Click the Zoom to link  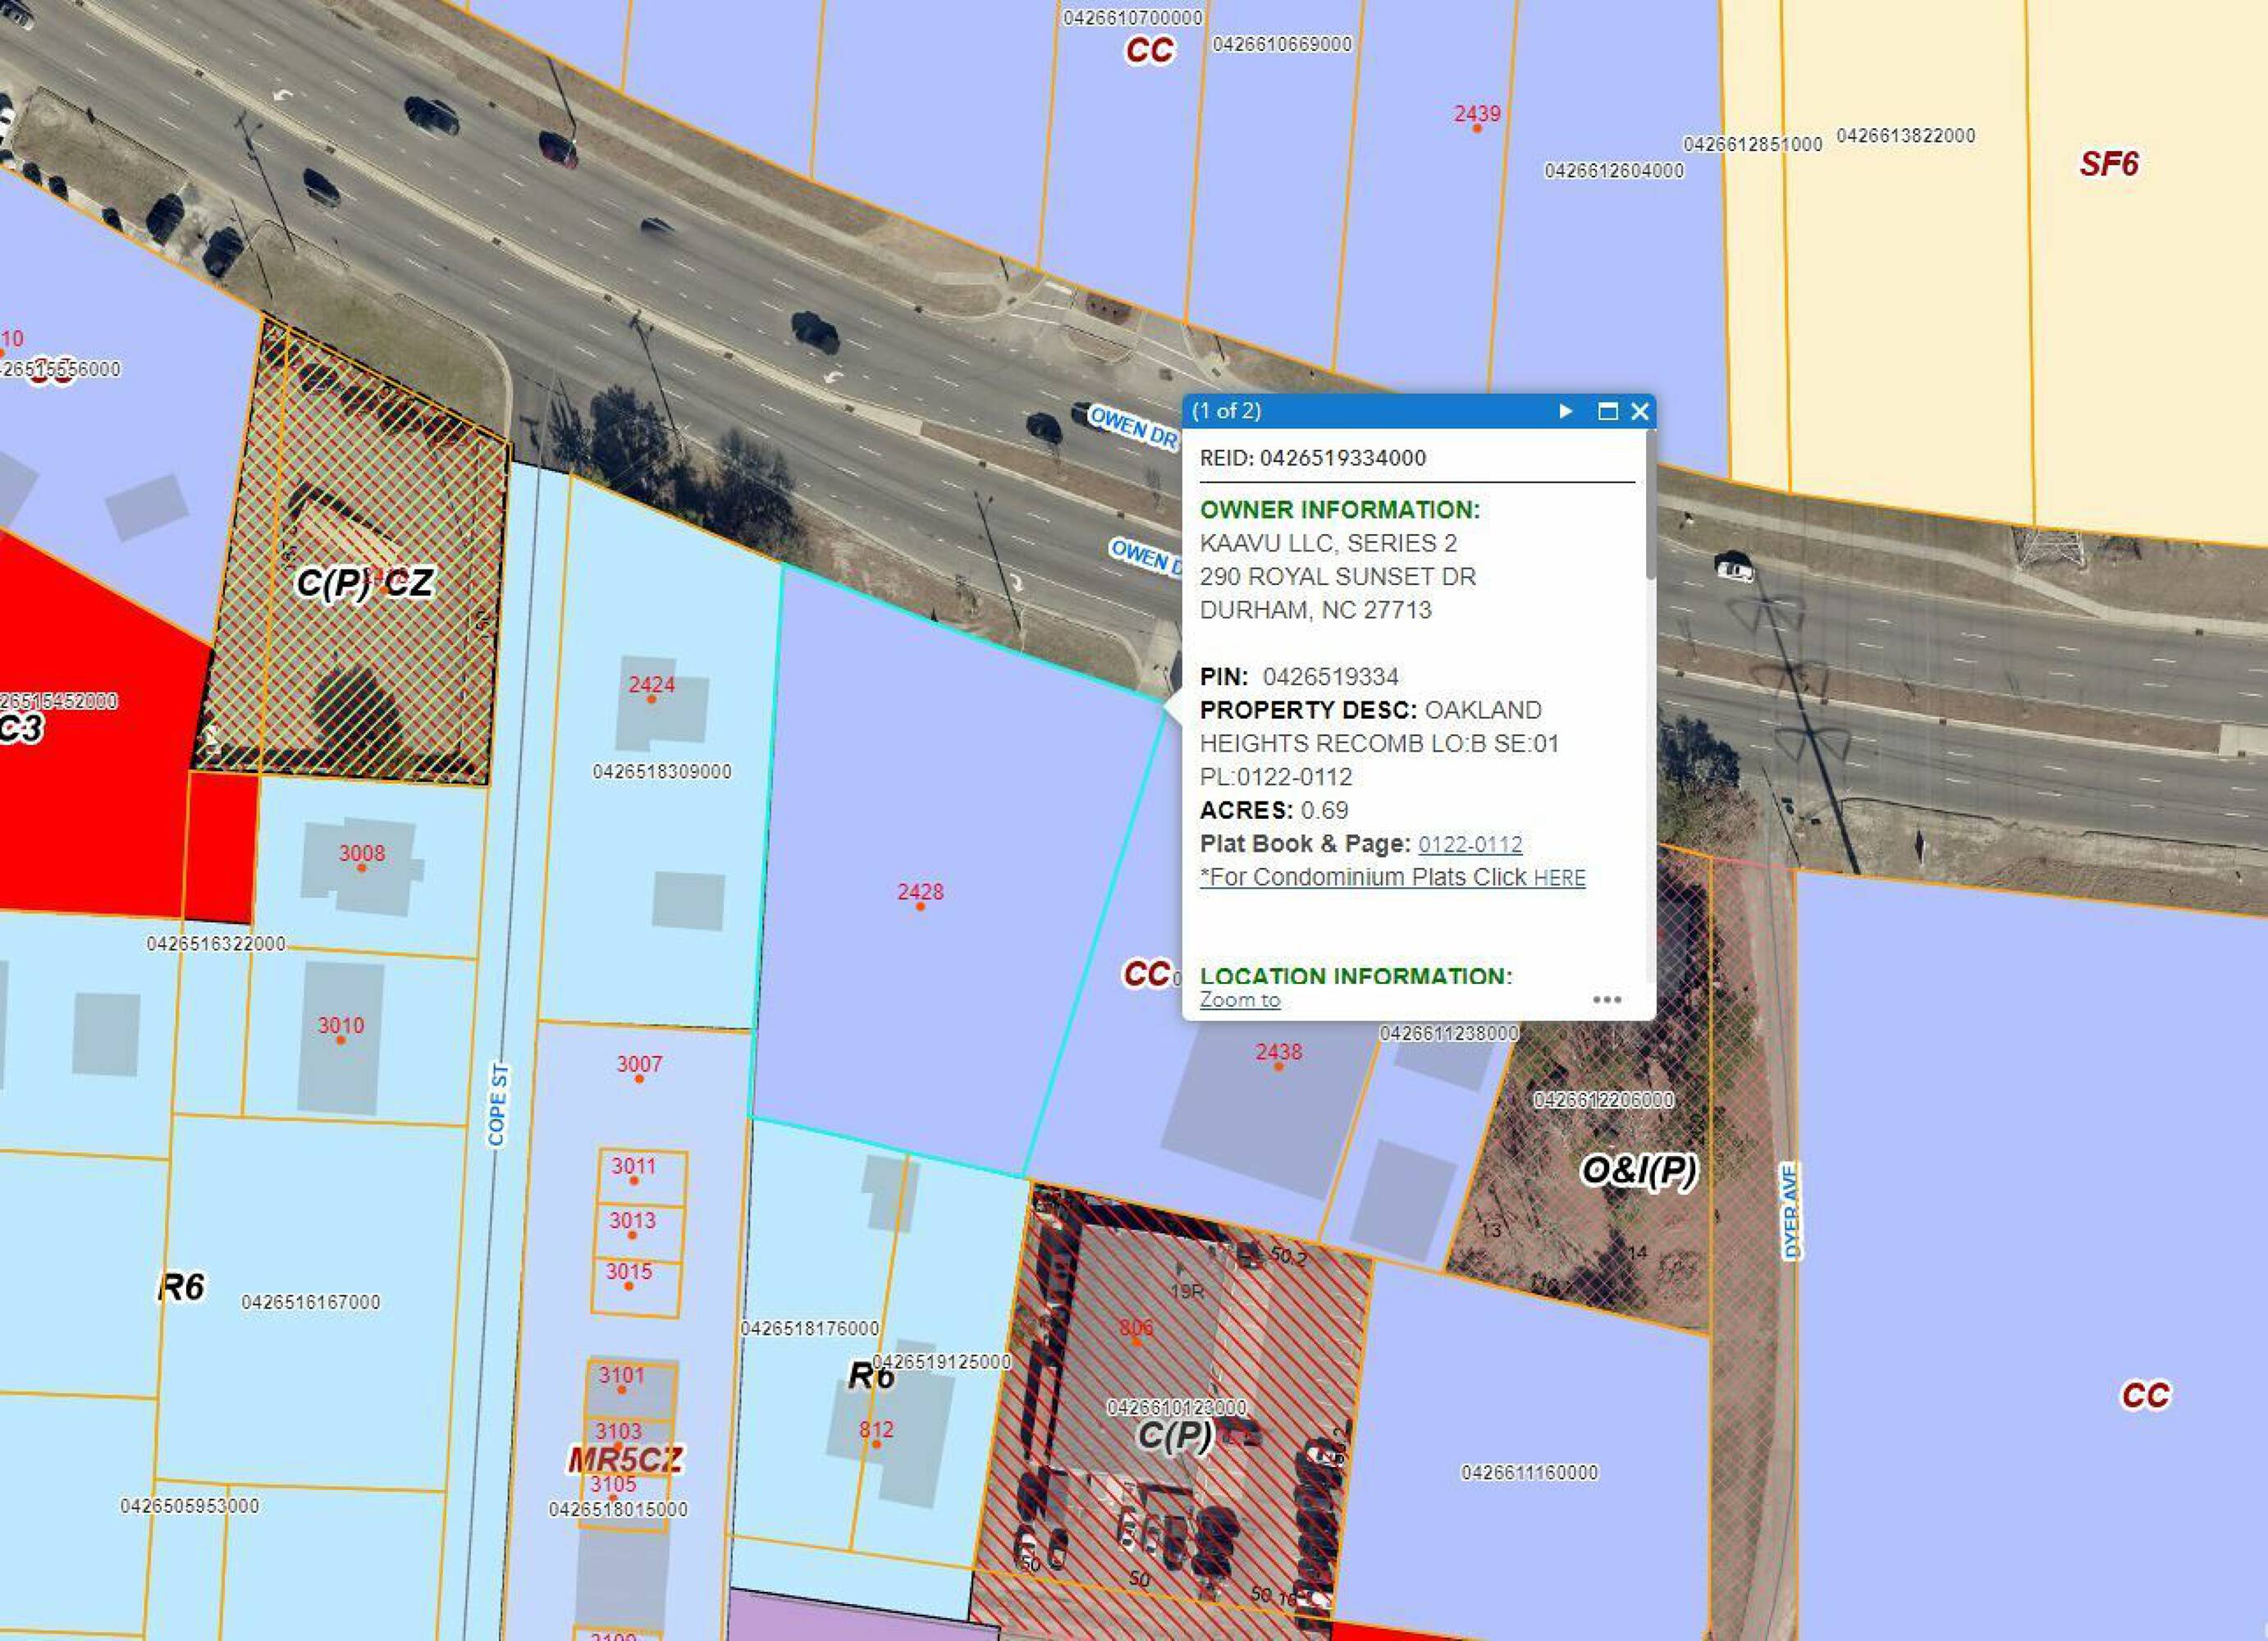[x=1239, y=999]
